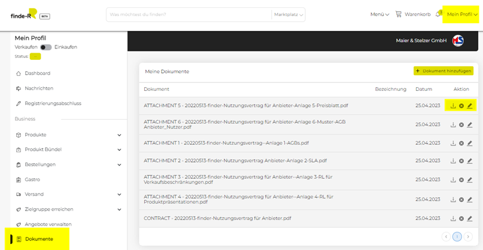Viewport: 483px width, 250px height.
Task: Click the Dokument column header
Action: pyautogui.click(x=156, y=89)
